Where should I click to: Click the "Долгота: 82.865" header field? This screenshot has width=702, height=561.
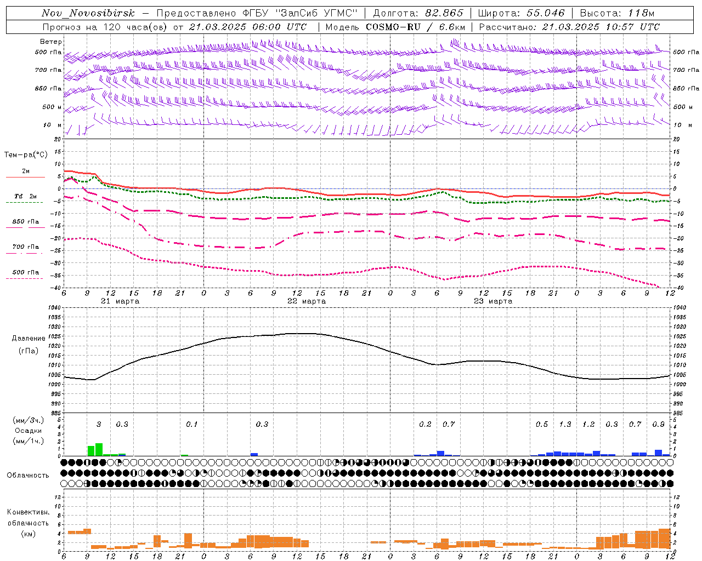point(418,13)
